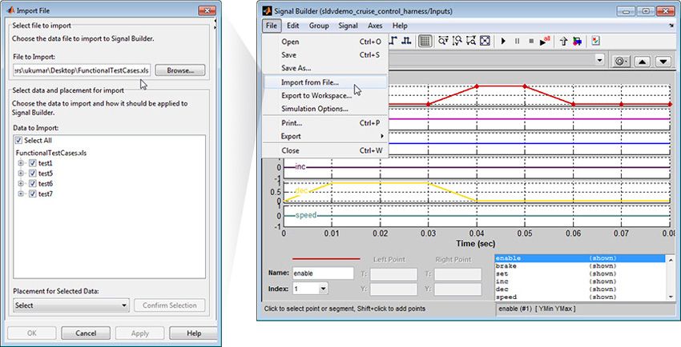Open Placement for Selected Data dropdown
Viewport: 681px width, 347px height.
click(71, 305)
